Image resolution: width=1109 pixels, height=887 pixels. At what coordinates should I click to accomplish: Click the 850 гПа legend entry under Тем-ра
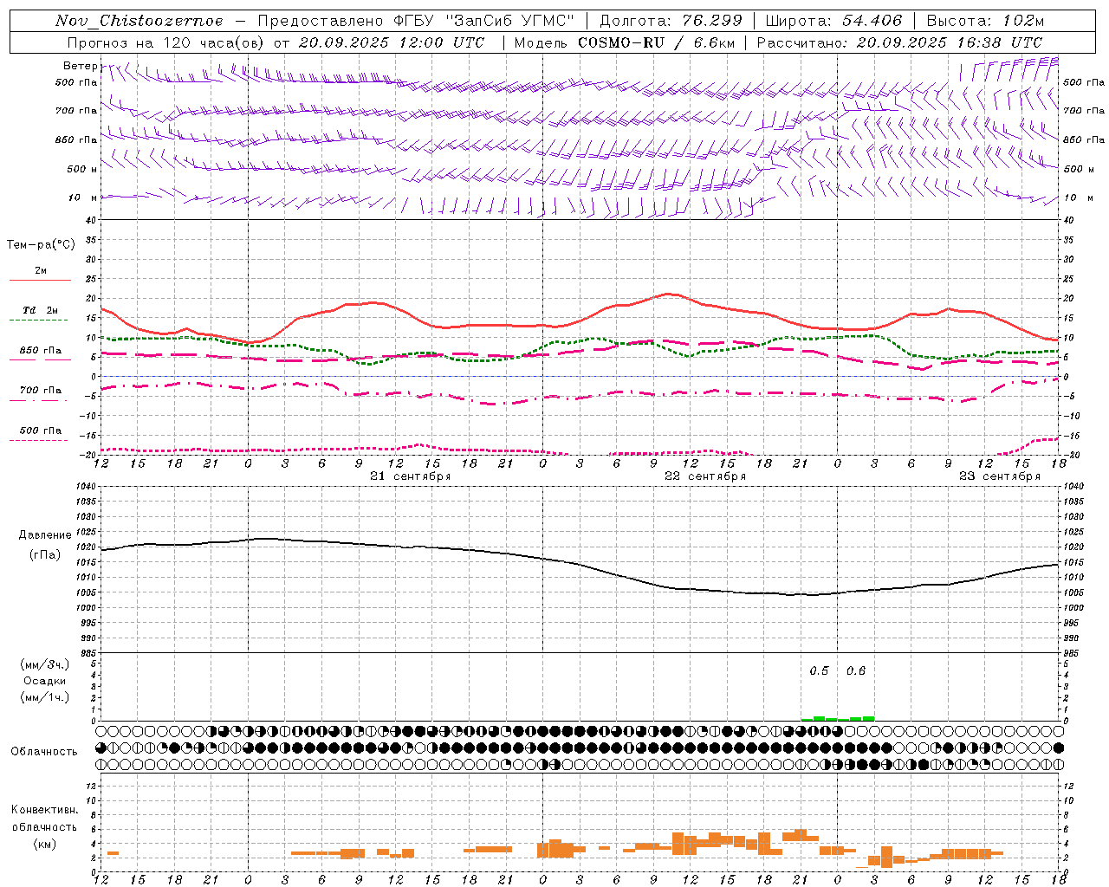coord(41,351)
